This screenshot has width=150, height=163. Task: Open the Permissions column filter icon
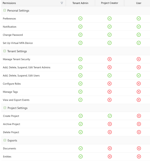pyautogui.click(x=62, y=3)
